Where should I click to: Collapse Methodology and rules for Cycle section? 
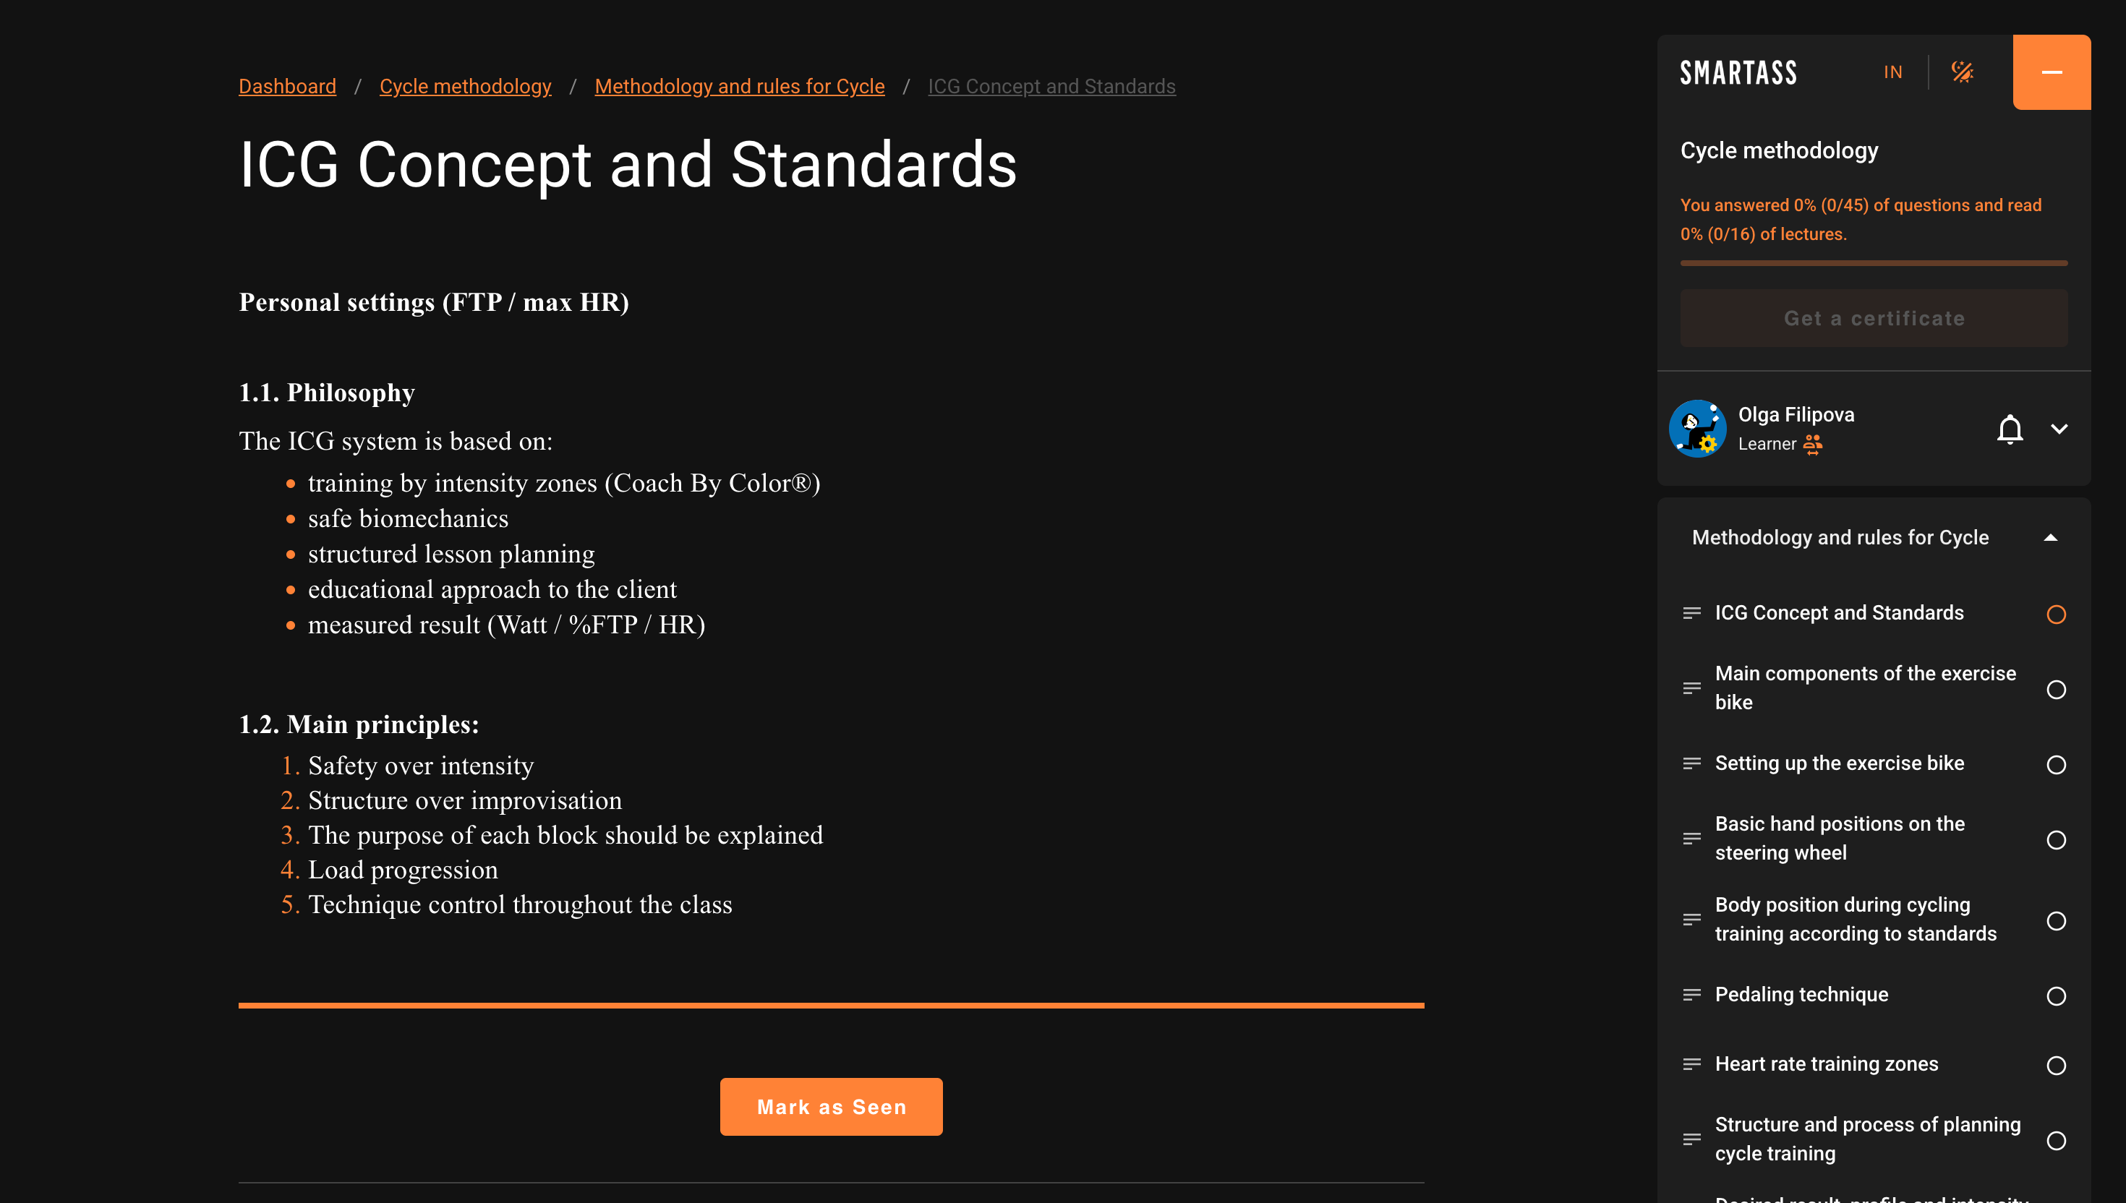(2050, 538)
